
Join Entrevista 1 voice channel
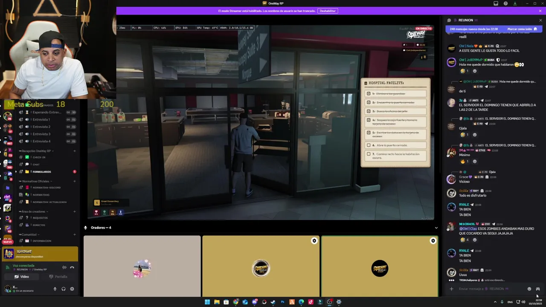point(47,119)
